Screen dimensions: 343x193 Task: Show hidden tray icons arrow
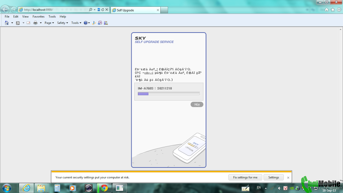coord(266,188)
